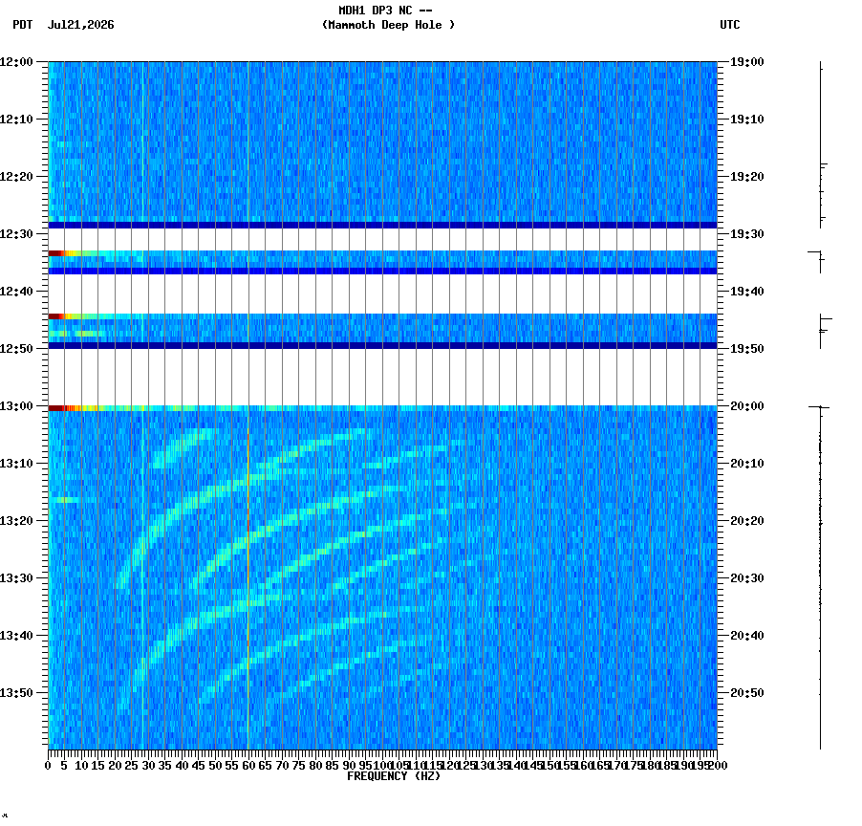Click the red low-frequency burst near 12:44
This screenshot has height=826, width=862.
click(56, 316)
